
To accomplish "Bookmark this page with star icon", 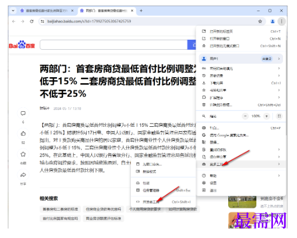I will click(260, 21).
